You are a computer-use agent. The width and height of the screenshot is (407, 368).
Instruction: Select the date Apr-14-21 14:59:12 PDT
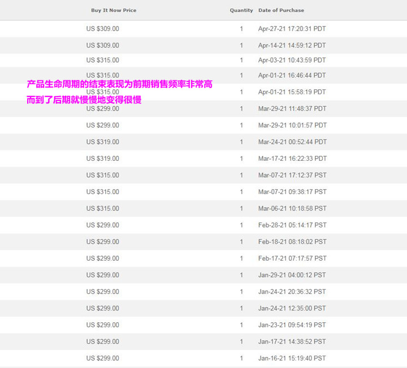tap(292, 45)
